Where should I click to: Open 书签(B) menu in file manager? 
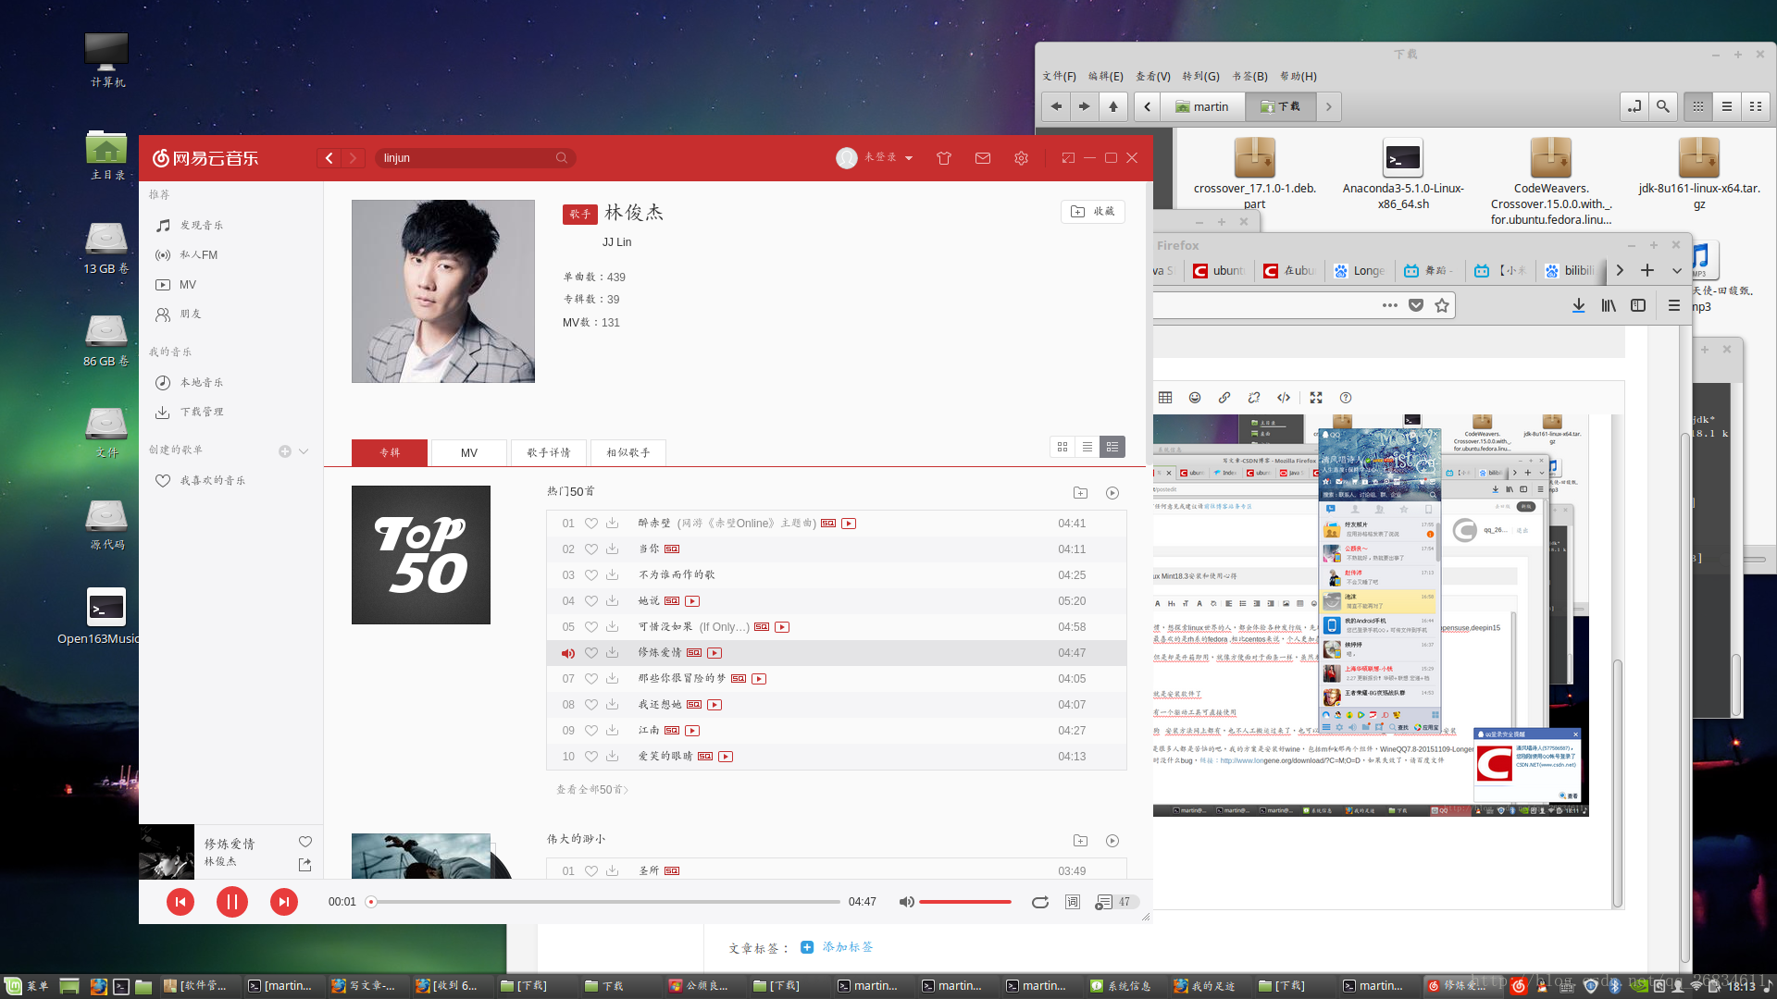pos(1249,76)
